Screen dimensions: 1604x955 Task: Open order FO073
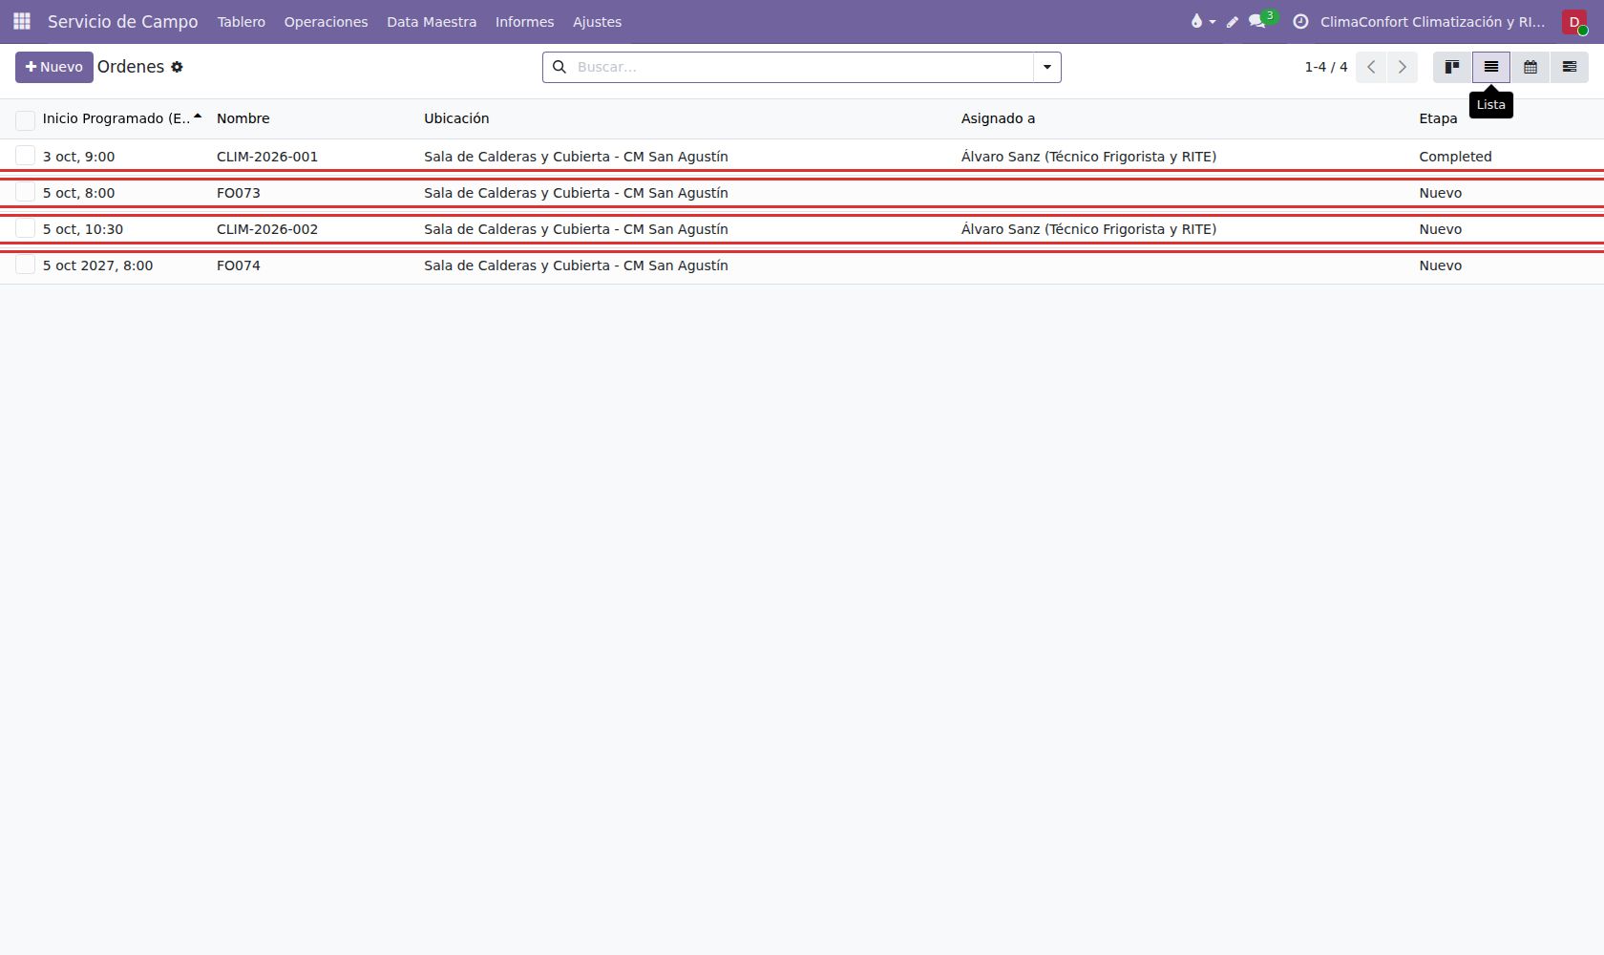[x=802, y=192]
